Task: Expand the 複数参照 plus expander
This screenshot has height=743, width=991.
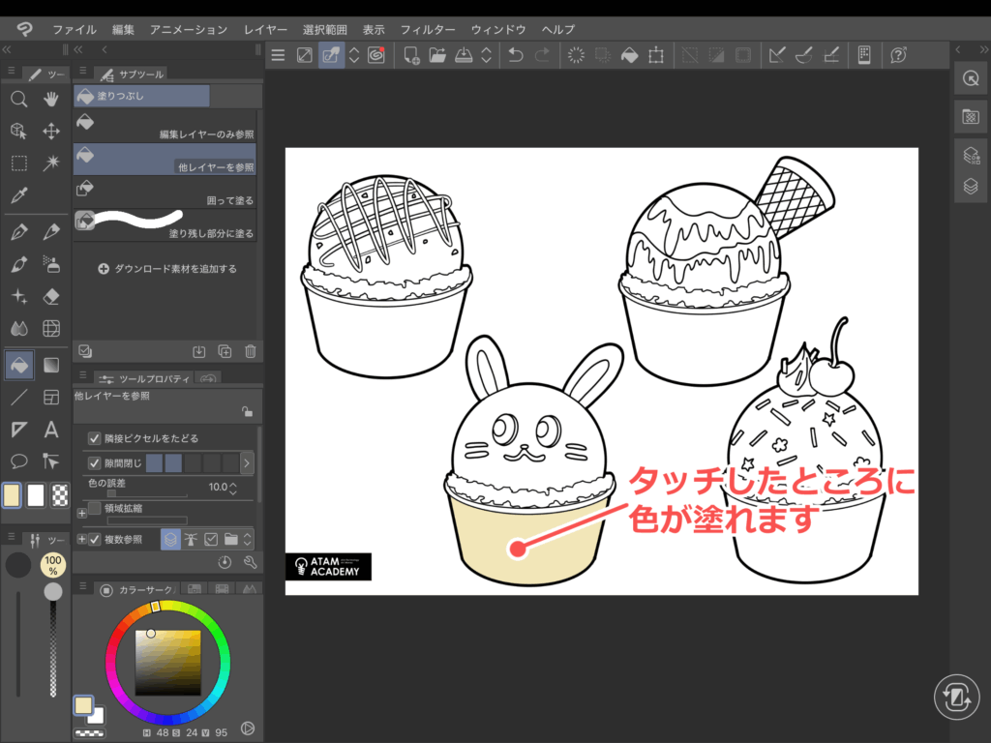Action: pos(81,539)
